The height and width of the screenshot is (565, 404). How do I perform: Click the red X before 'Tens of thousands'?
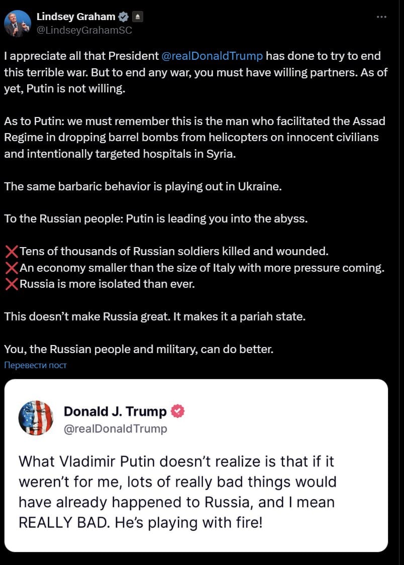pyautogui.click(x=12, y=251)
